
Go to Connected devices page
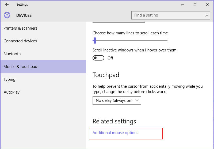pyautogui.click(x=20, y=41)
